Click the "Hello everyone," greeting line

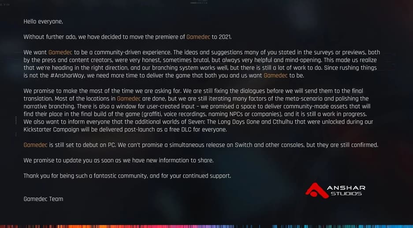tap(43, 22)
